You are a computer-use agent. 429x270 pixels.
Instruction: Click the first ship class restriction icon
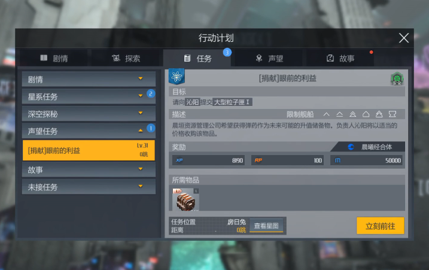pyautogui.click(x=327, y=114)
